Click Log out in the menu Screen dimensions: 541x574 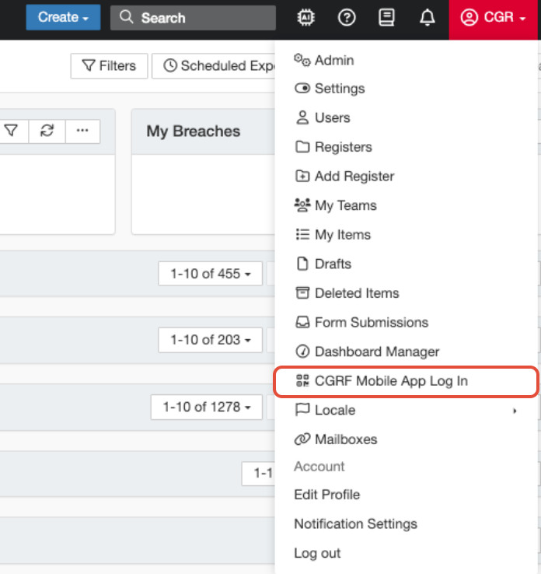click(x=317, y=553)
